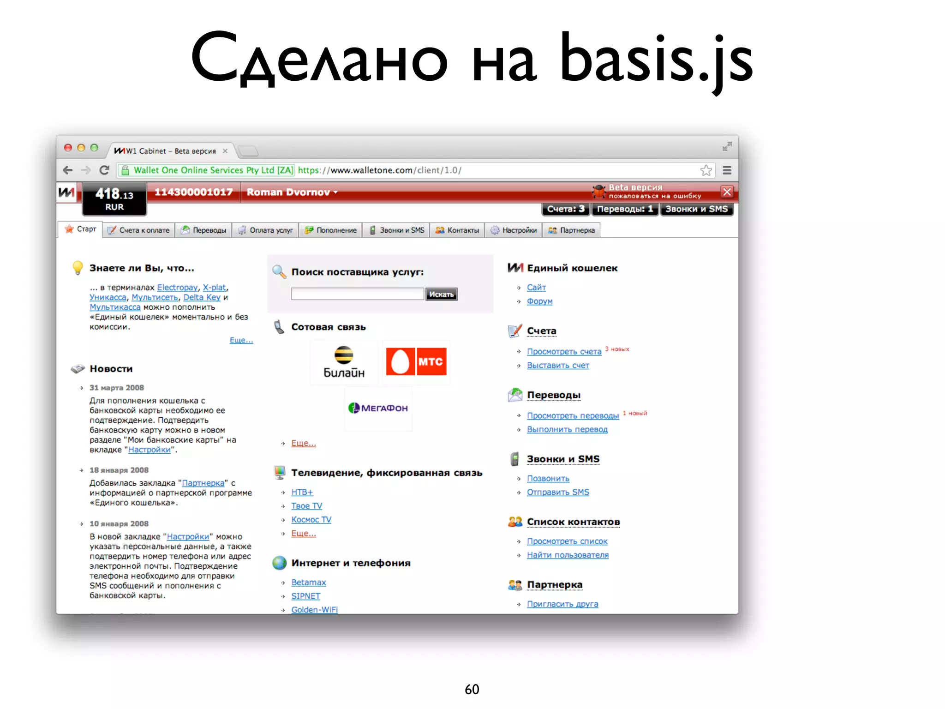Click the browser forward arrow

tap(86, 170)
